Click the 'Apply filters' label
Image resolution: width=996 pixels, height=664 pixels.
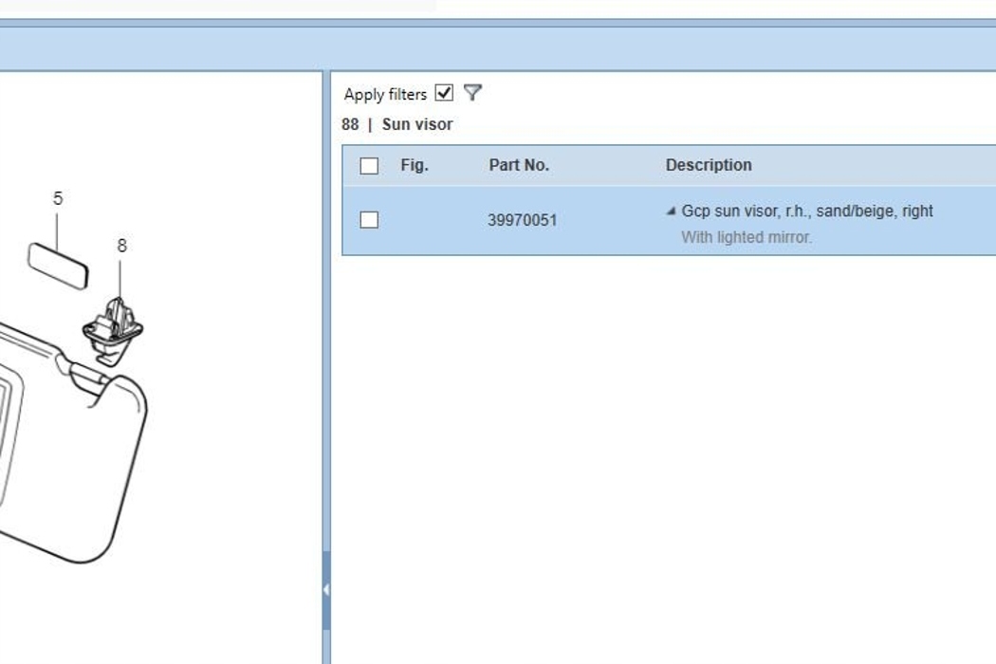385,95
